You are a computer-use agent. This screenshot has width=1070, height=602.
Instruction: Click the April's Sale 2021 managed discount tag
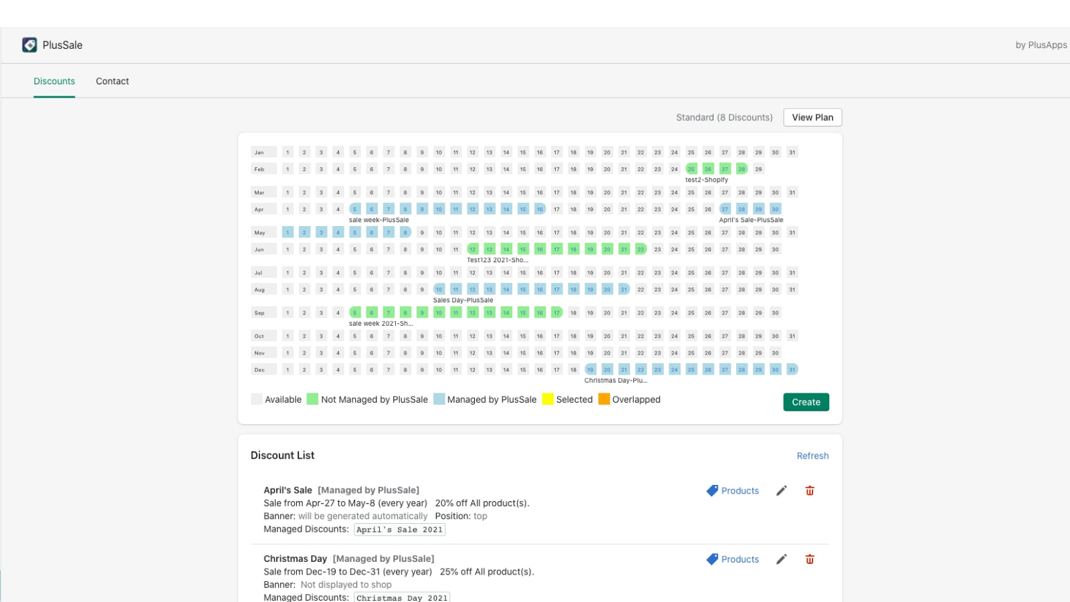pos(399,530)
